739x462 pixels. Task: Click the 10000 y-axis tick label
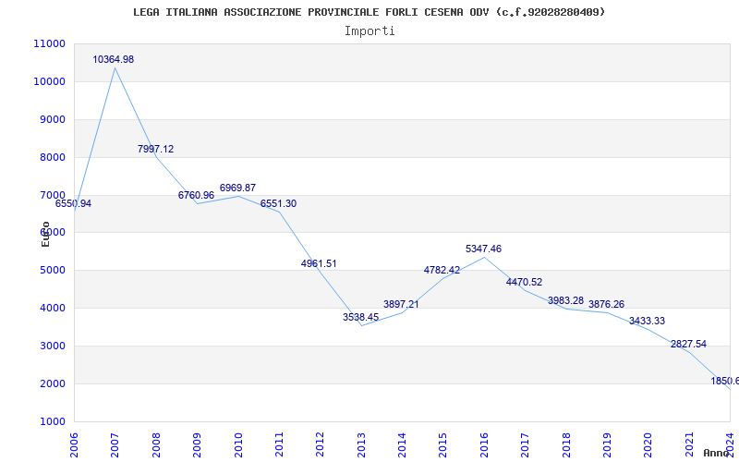pos(49,81)
